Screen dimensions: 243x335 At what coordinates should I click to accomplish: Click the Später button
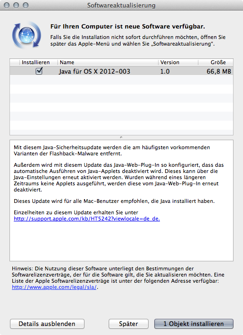pyautogui.click(x=129, y=324)
